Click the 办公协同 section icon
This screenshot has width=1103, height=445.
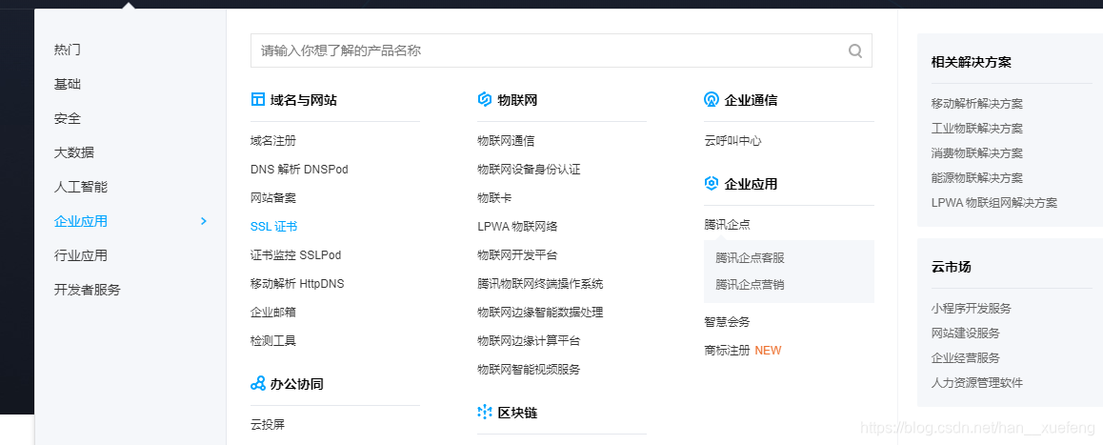(x=257, y=384)
